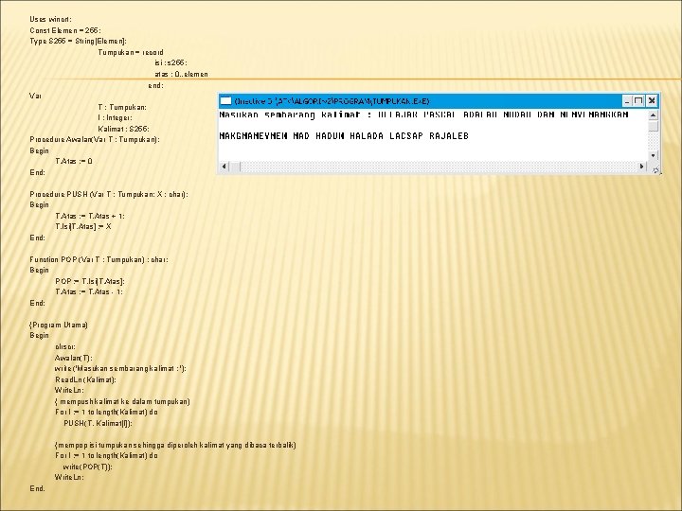Minimize the TUMPUKAN.EXE console window
This screenshot has width=682, height=511.
(626, 101)
